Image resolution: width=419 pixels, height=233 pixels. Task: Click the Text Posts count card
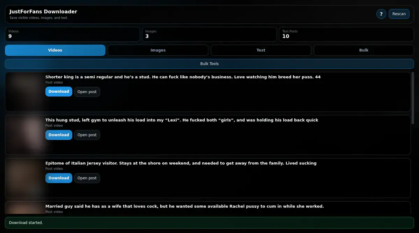point(346,34)
